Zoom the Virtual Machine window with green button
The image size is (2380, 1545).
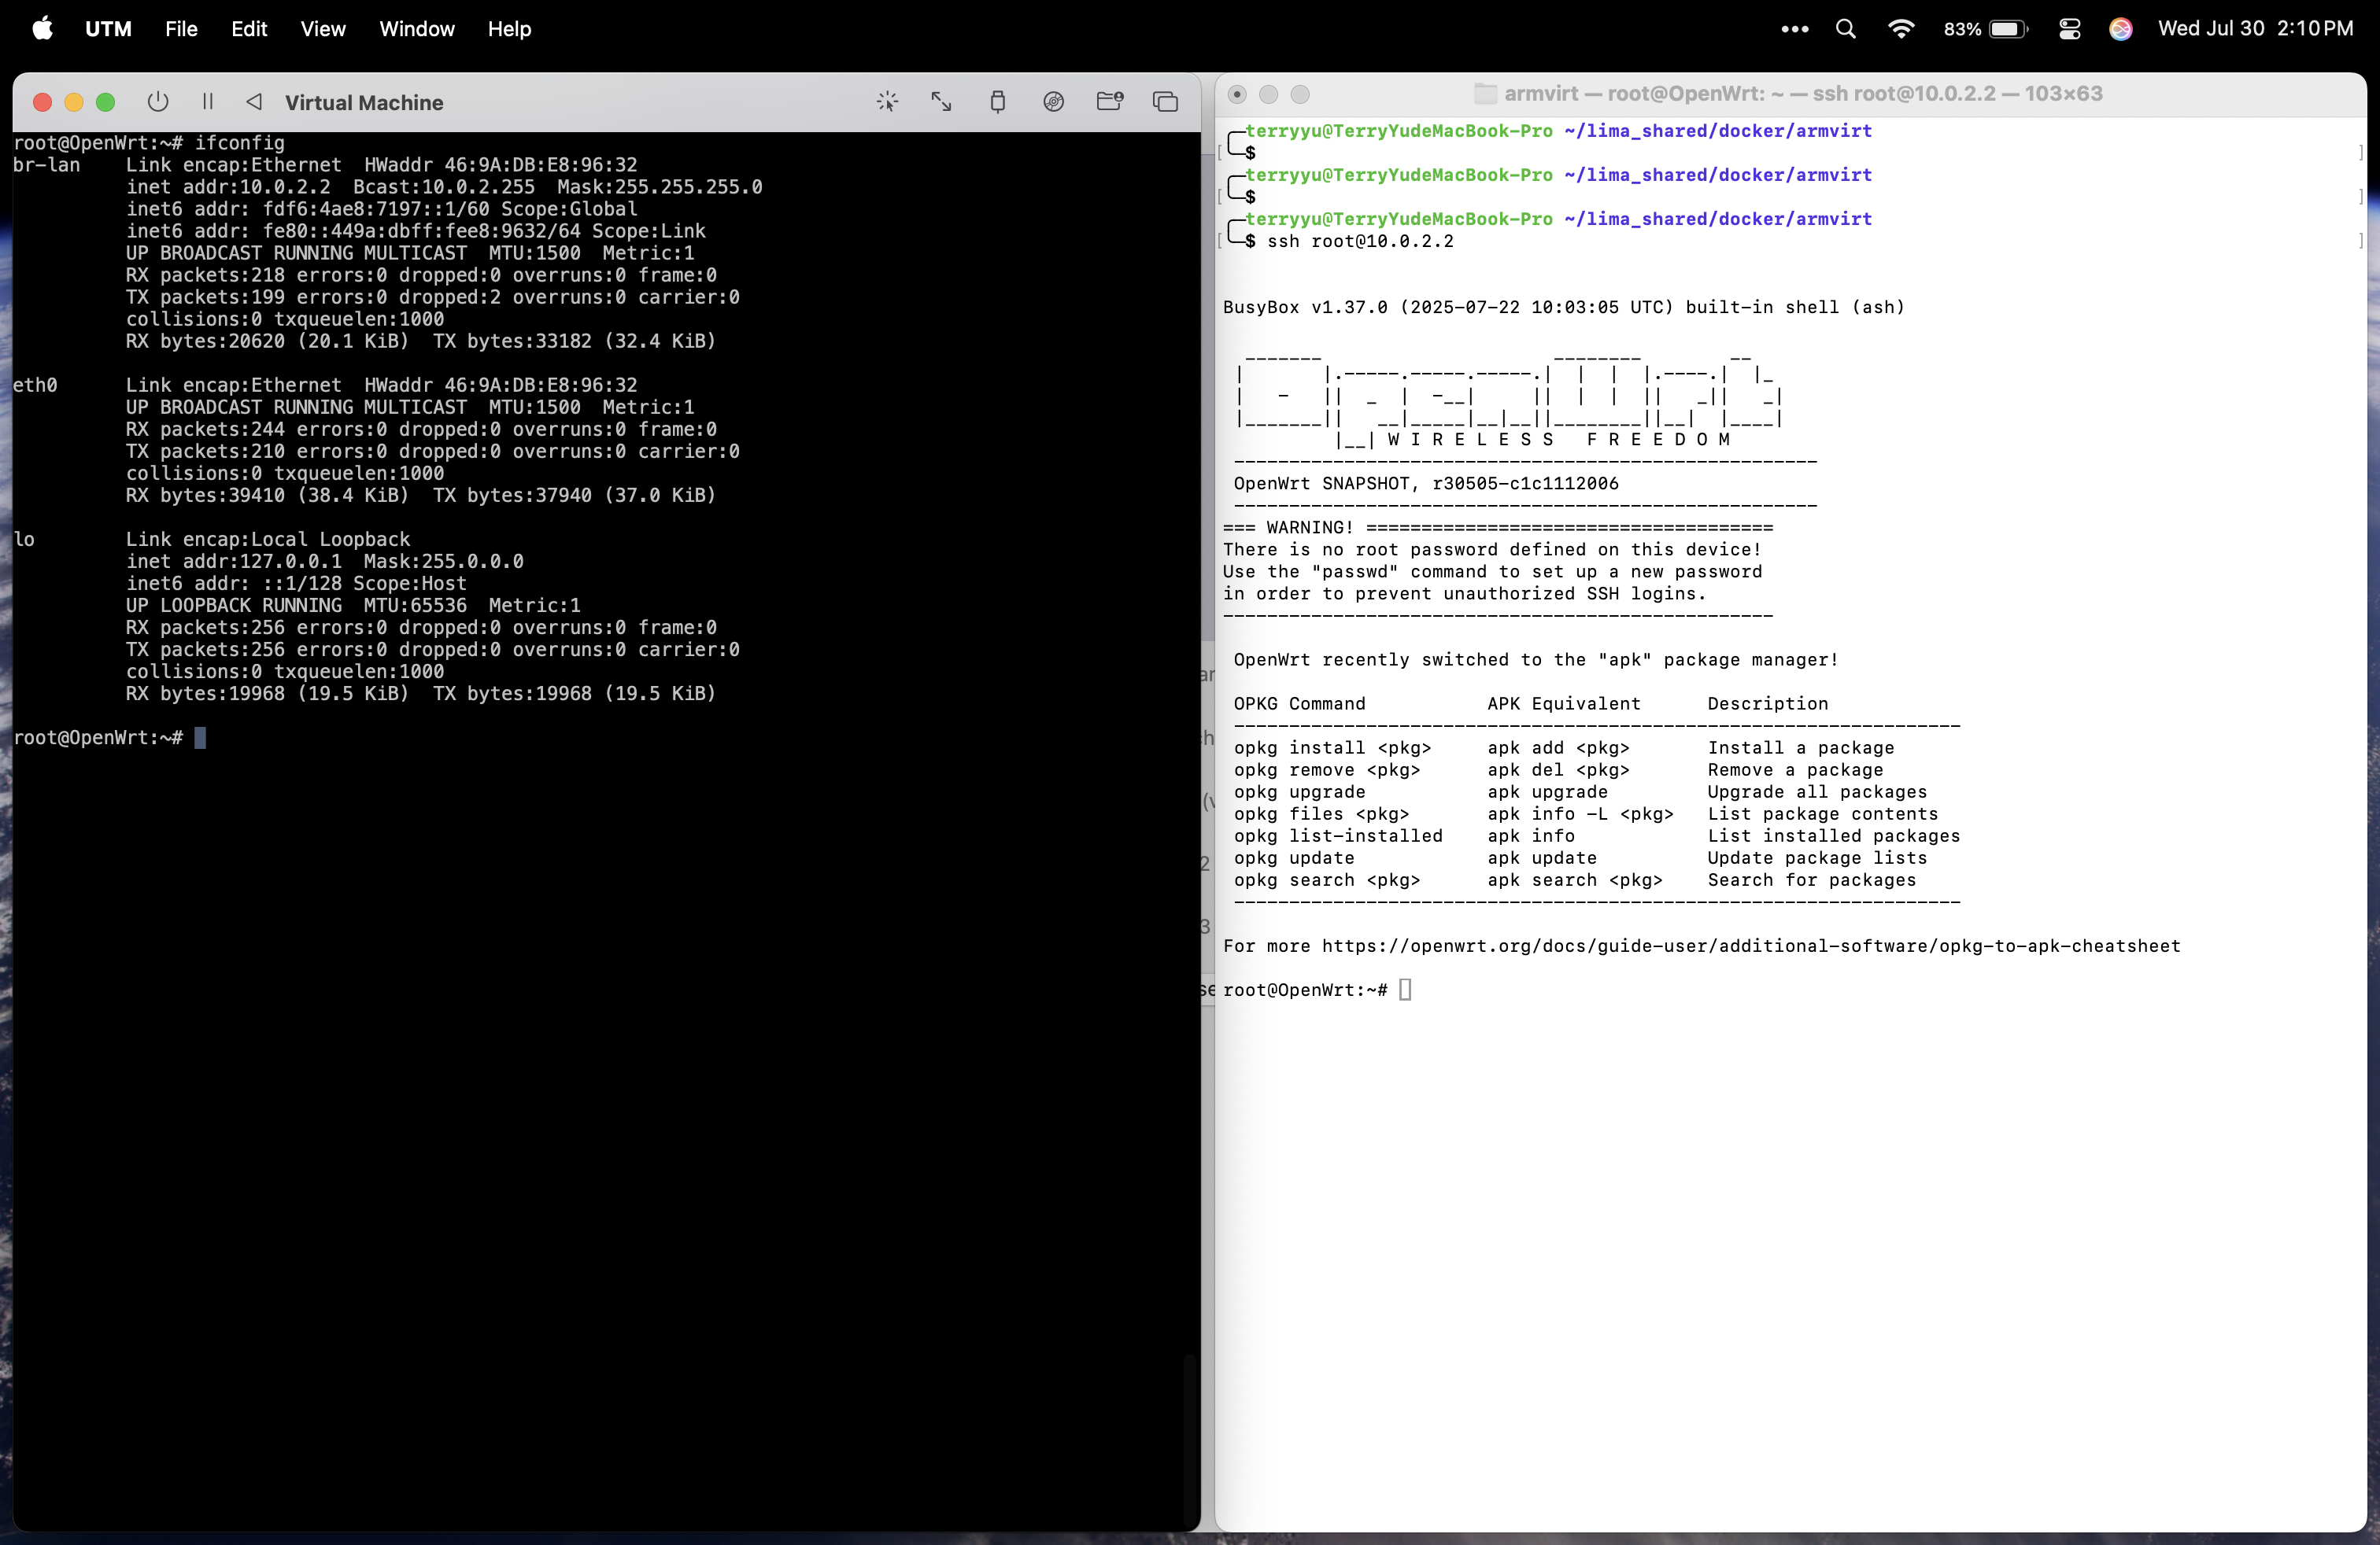(105, 102)
